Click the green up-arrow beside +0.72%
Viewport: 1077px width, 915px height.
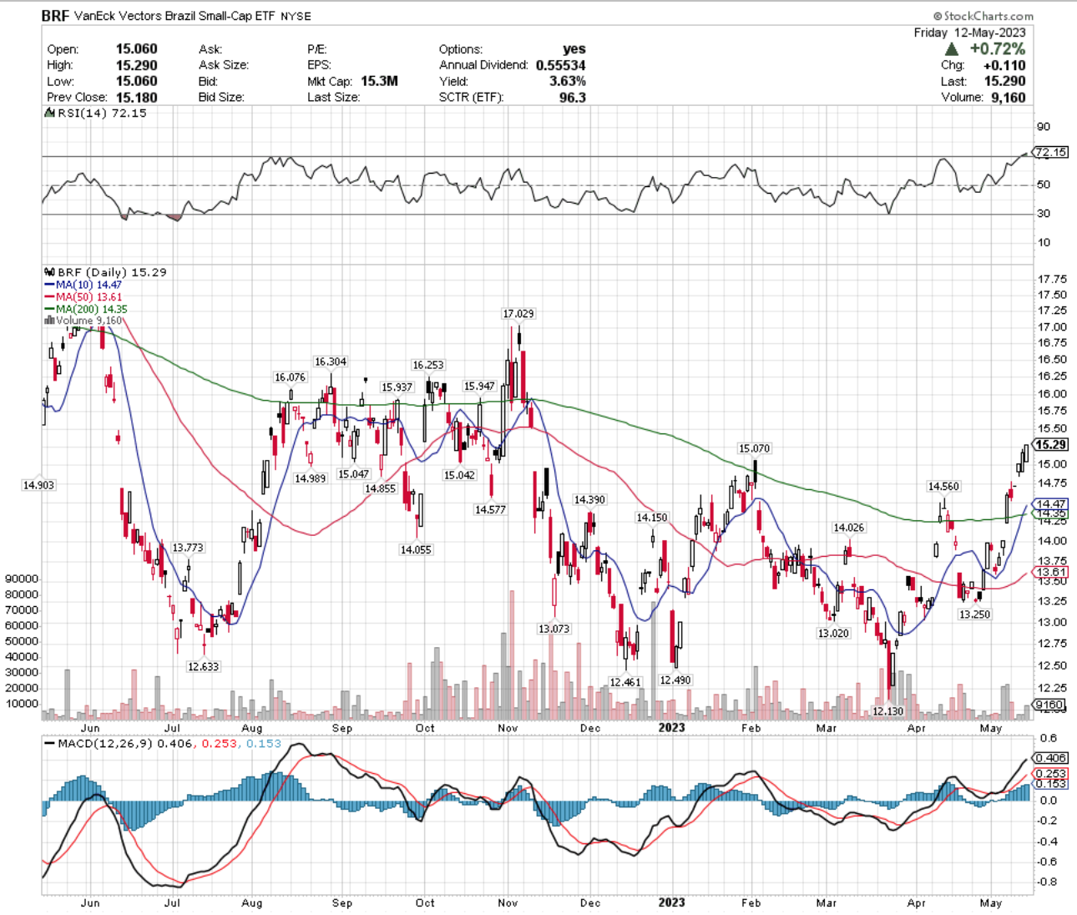952,49
